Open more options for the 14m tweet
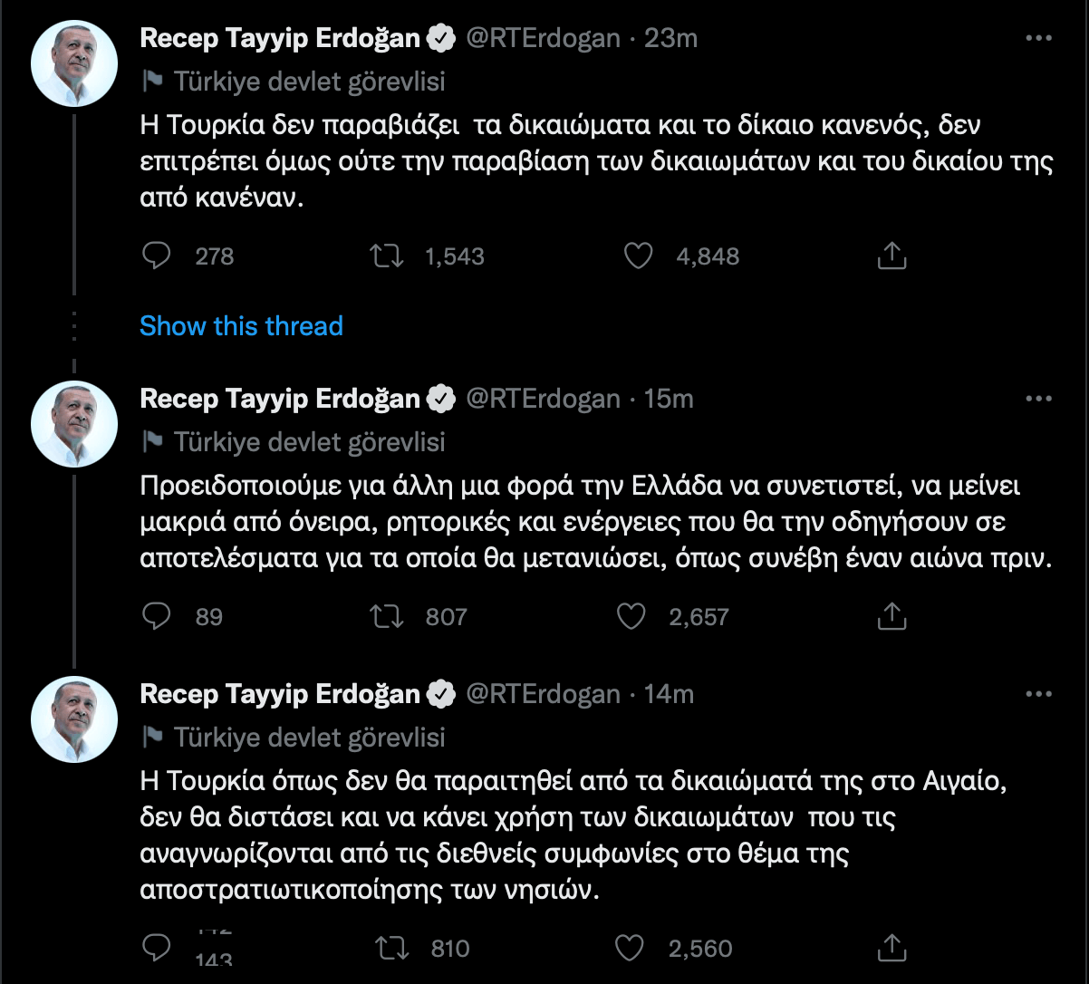Screen dimensions: 1089x984 [x=1037, y=695]
